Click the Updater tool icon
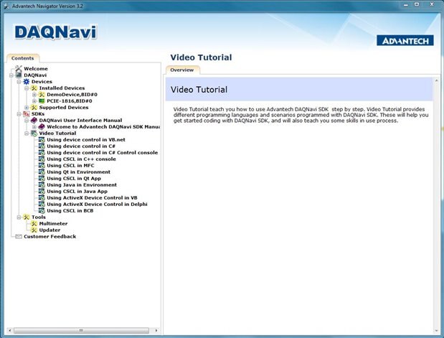The image size is (444, 338). (x=34, y=230)
